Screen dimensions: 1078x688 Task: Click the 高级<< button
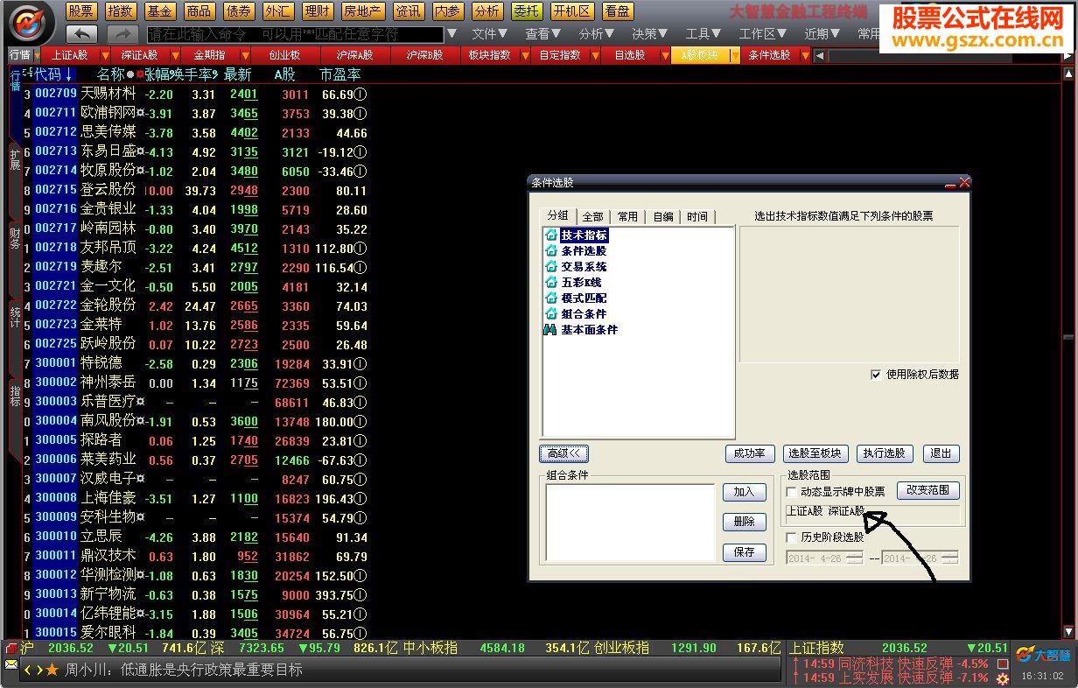564,453
